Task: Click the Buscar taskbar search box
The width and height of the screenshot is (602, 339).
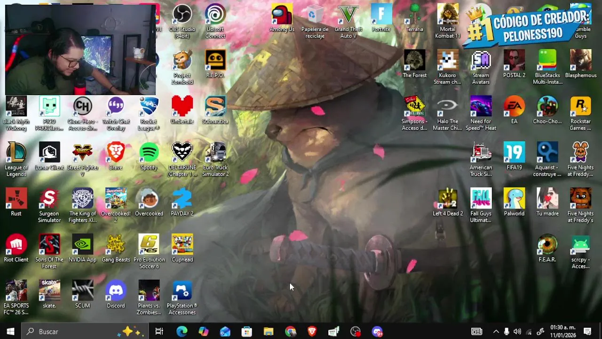Action: tap(85, 331)
